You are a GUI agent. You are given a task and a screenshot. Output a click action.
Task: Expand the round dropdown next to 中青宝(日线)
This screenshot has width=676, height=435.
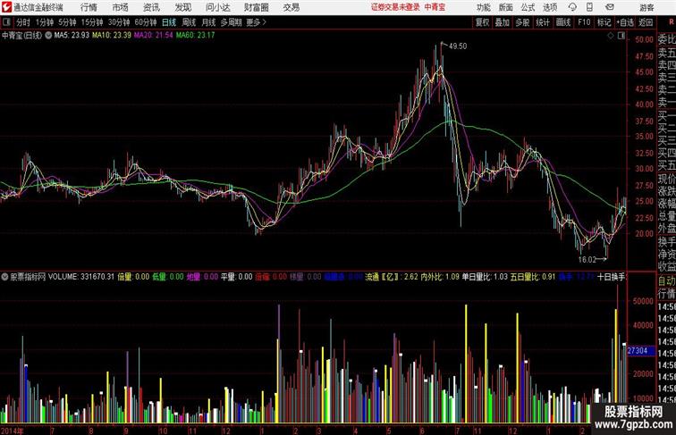[x=48, y=36]
